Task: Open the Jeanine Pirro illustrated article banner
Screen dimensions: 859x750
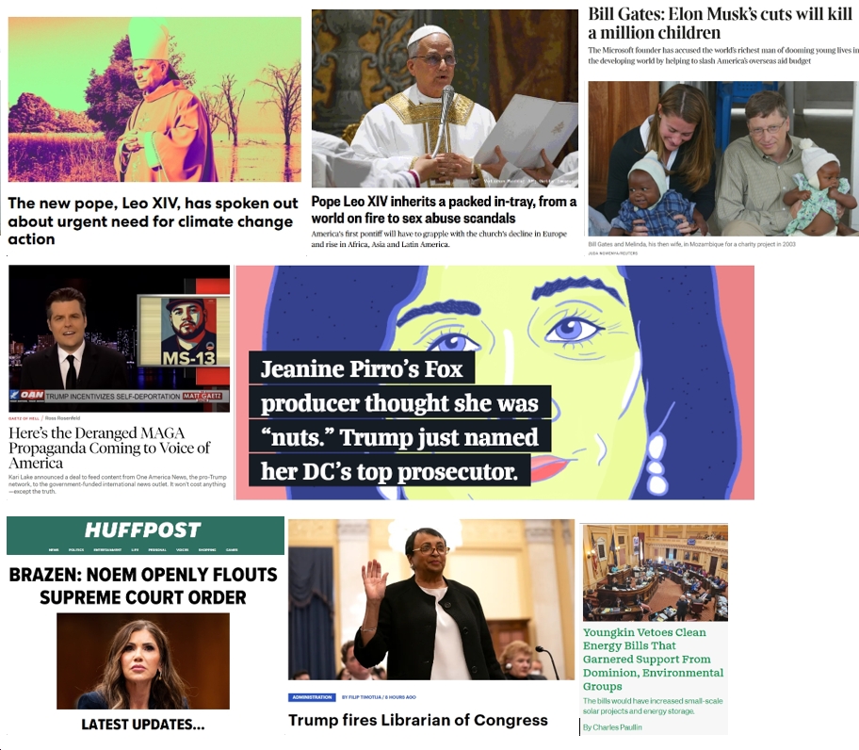Action: (x=494, y=383)
